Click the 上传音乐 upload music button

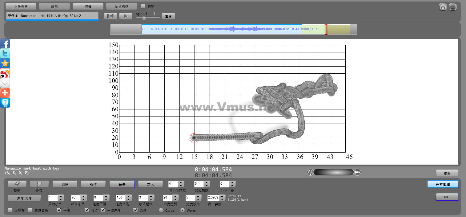(21, 6)
